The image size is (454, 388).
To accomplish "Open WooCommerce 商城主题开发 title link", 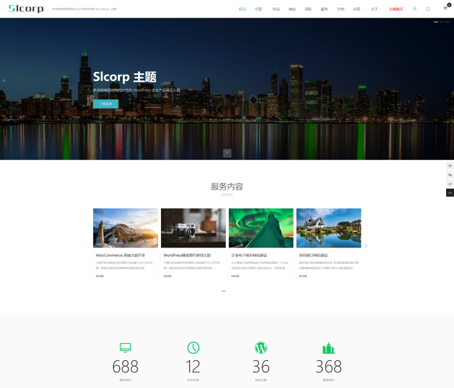I will pyautogui.click(x=120, y=255).
